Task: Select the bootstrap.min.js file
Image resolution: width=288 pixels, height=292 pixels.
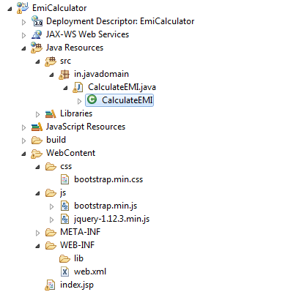Action: pyautogui.click(x=106, y=206)
